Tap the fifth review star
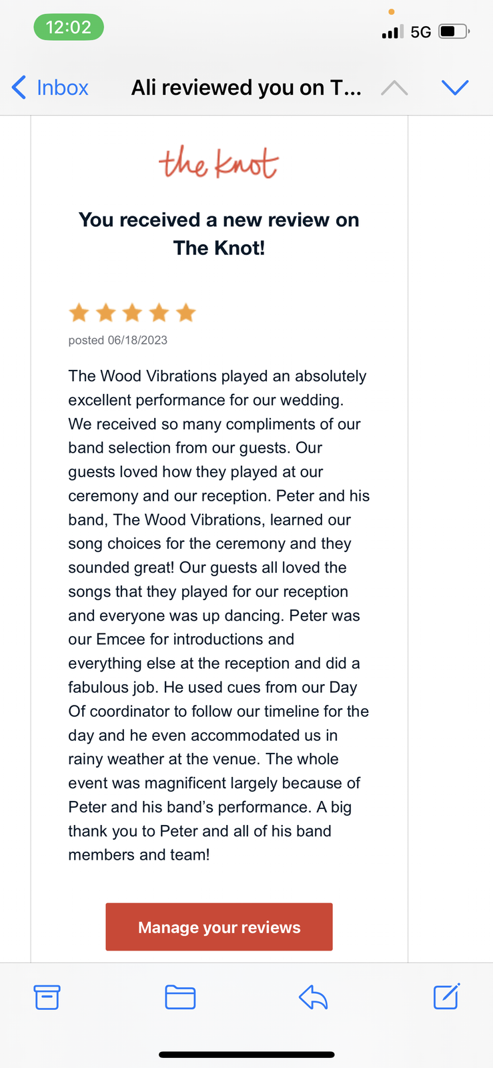Image resolution: width=493 pixels, height=1068 pixels. tap(186, 312)
